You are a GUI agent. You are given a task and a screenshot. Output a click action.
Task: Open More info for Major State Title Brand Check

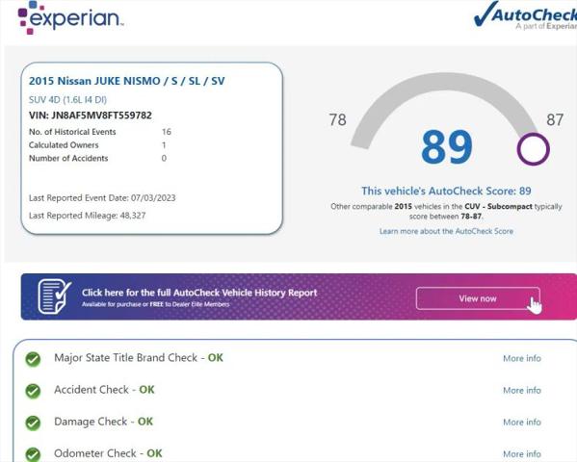(x=522, y=358)
